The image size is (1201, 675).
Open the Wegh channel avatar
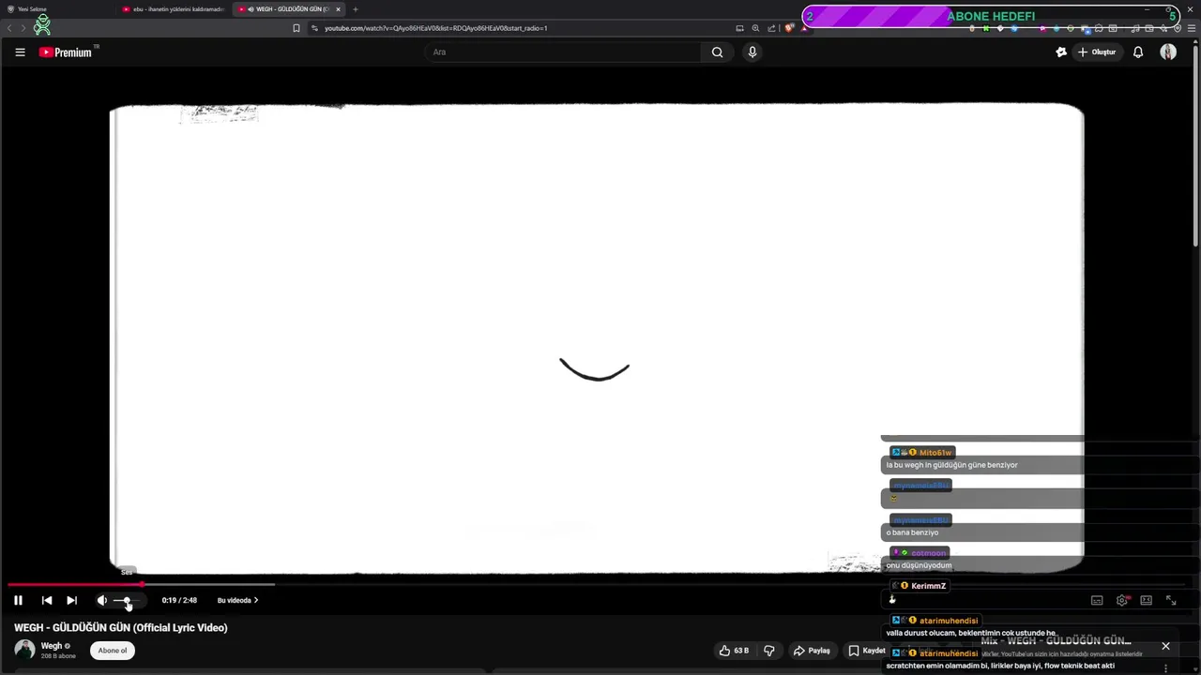pyautogui.click(x=24, y=650)
